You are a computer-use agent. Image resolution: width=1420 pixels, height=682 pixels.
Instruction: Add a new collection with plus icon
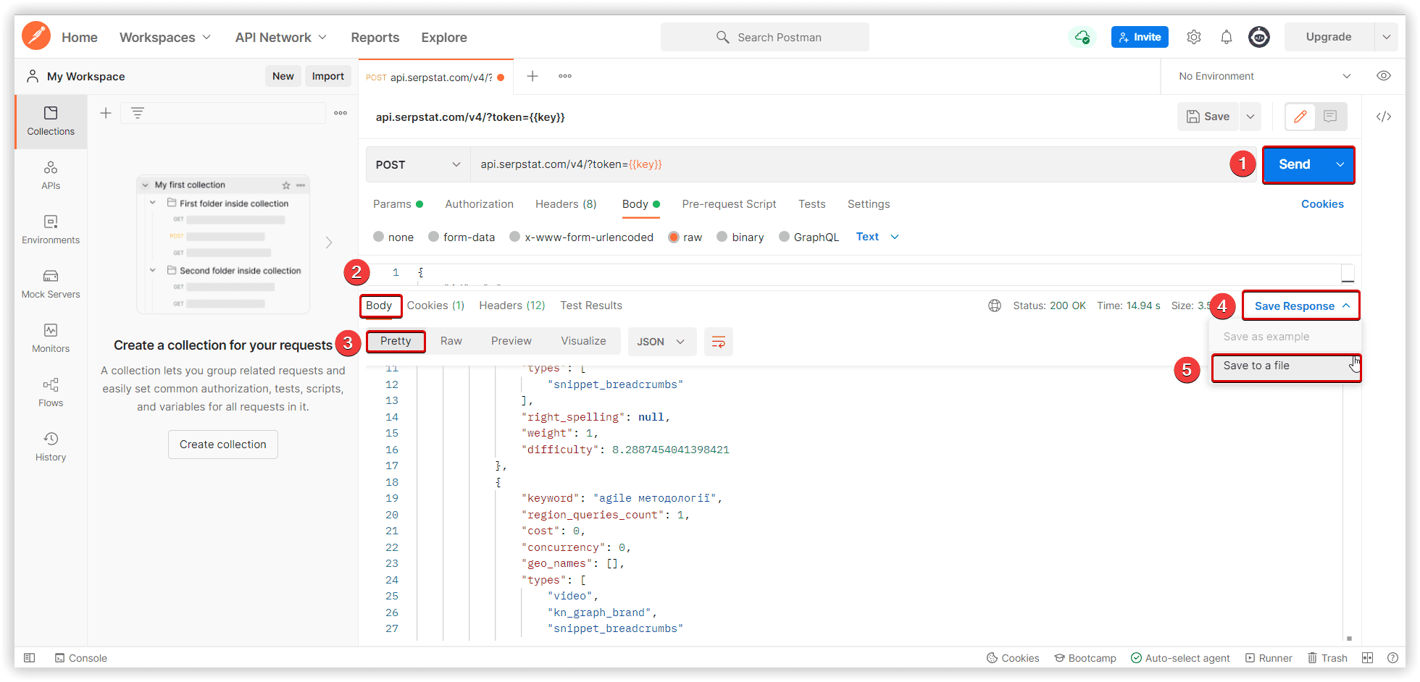(x=106, y=113)
